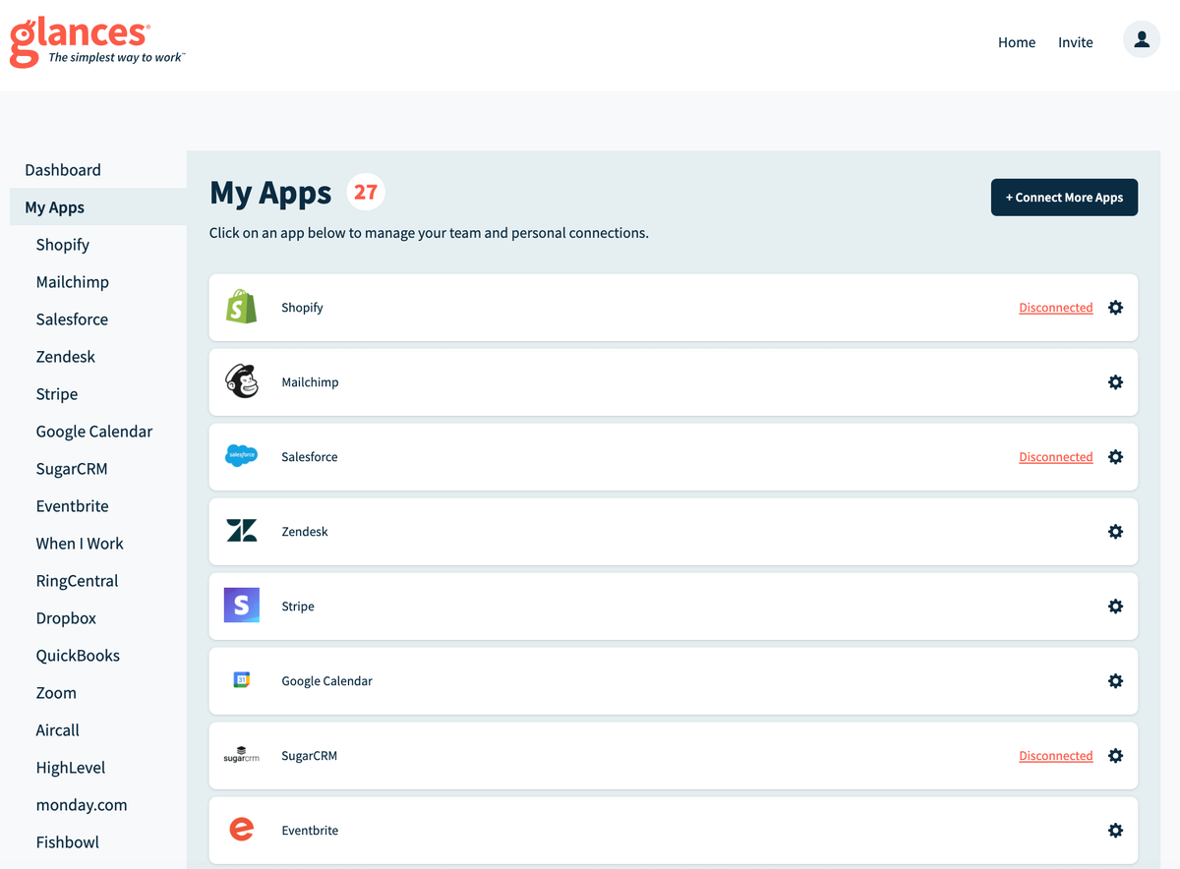This screenshot has height=869, width=1180.
Task: Go to Home in top navigation
Action: coord(1017,42)
